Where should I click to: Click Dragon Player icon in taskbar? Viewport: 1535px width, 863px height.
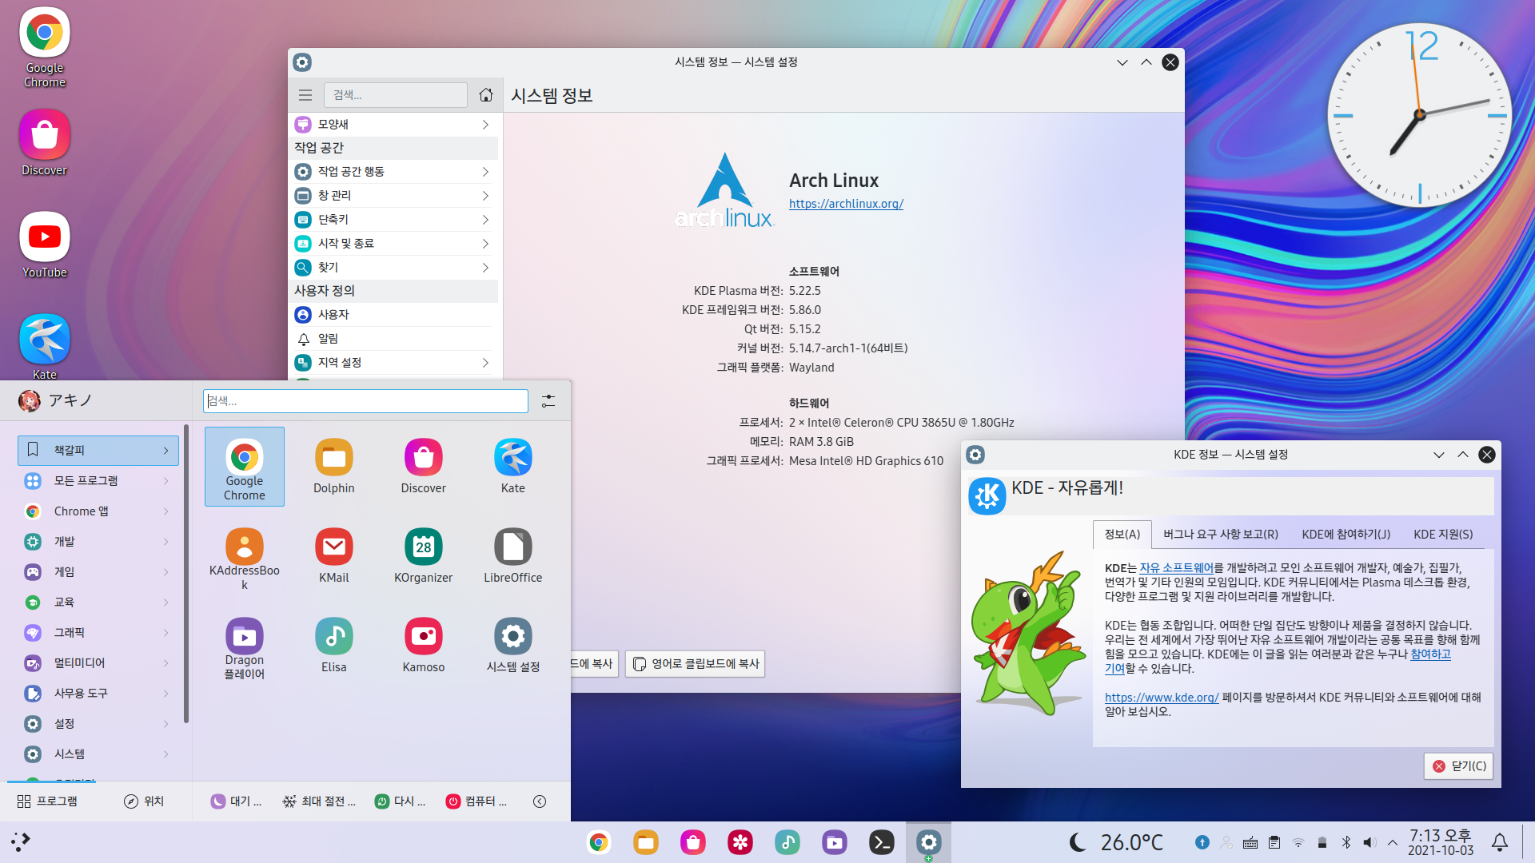(835, 842)
